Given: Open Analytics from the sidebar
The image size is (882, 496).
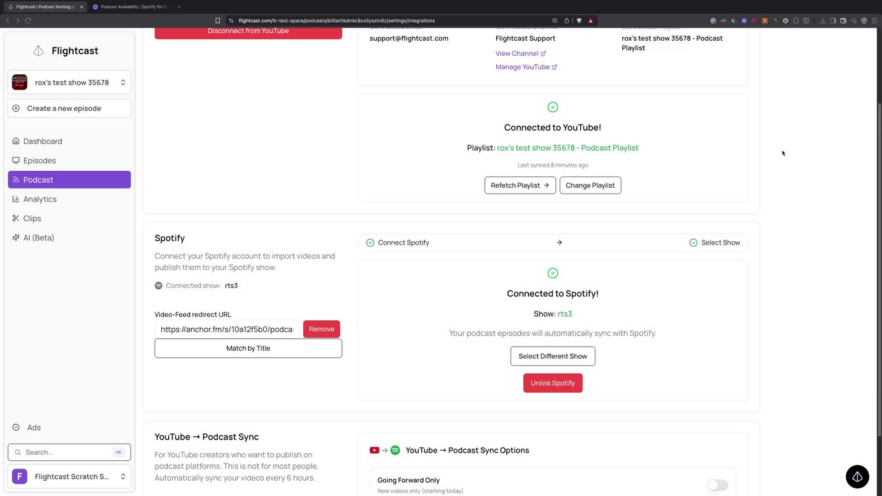Looking at the screenshot, I should pyautogui.click(x=69, y=199).
